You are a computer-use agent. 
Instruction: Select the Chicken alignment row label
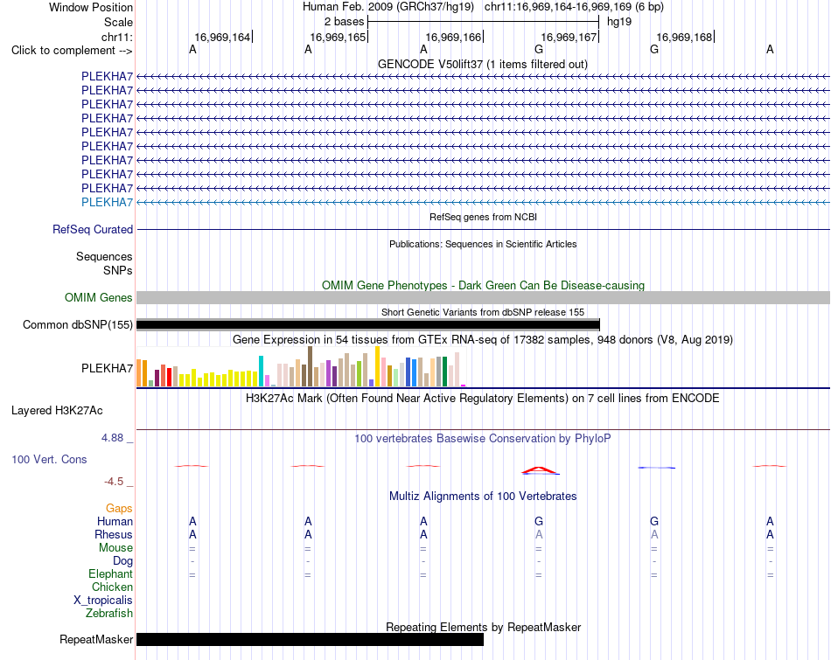[x=112, y=587]
